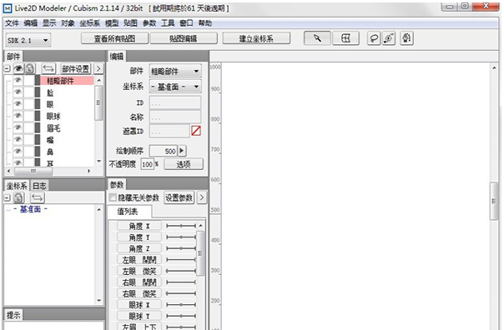Select the arrow selection tool
The image size is (504, 330).
tap(317, 38)
